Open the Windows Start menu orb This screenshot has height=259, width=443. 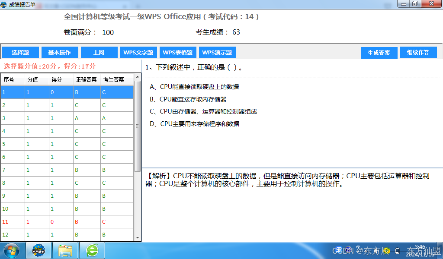click(x=12, y=250)
